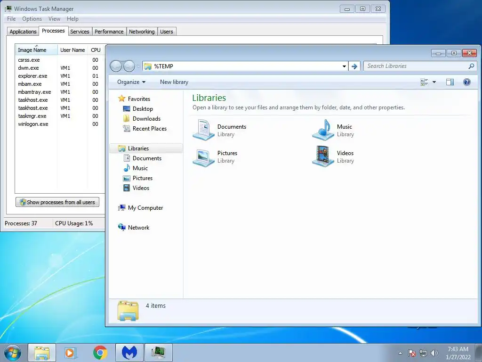
Task: Open Task Manager File menu
Action: click(x=11, y=19)
